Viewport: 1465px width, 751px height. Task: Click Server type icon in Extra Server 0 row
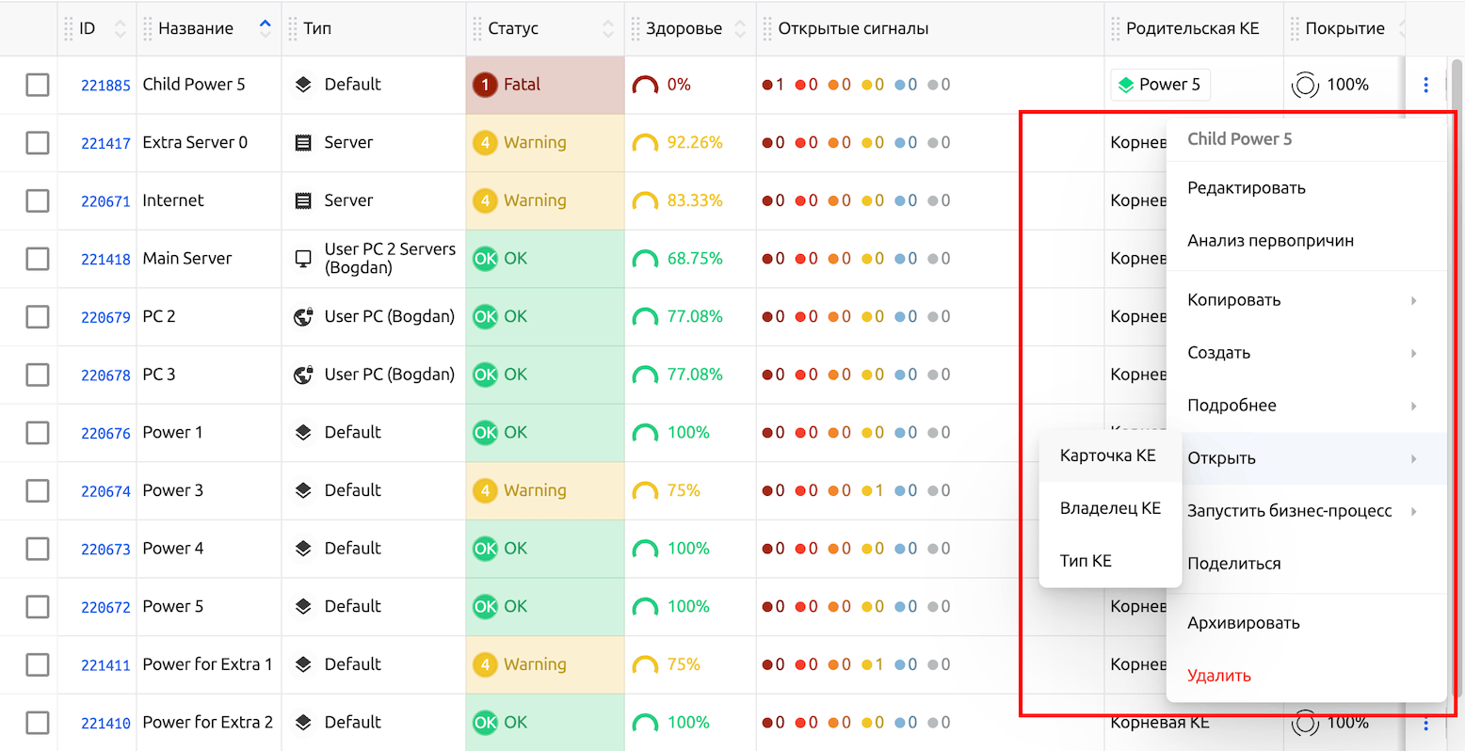[x=303, y=143]
